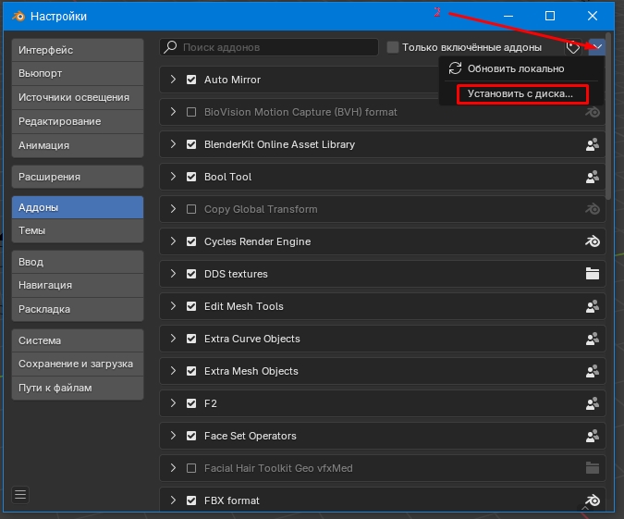
Task: Disable the F2 addon
Action: (191, 403)
